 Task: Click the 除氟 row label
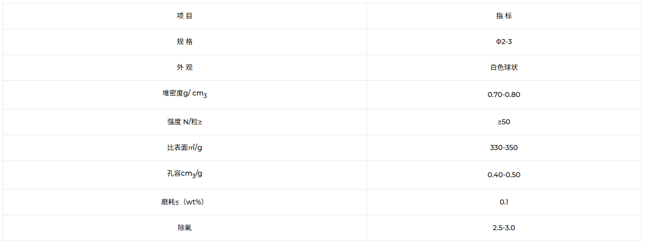(x=185, y=228)
